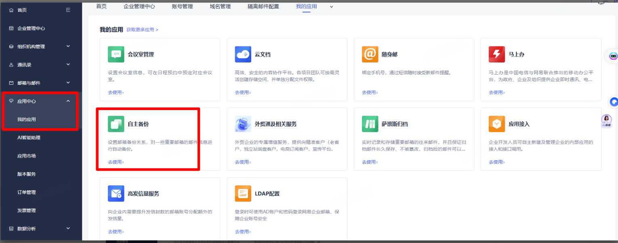Click the 应用中心 sidebar icon
This screenshot has height=243, width=618.
coord(11,101)
